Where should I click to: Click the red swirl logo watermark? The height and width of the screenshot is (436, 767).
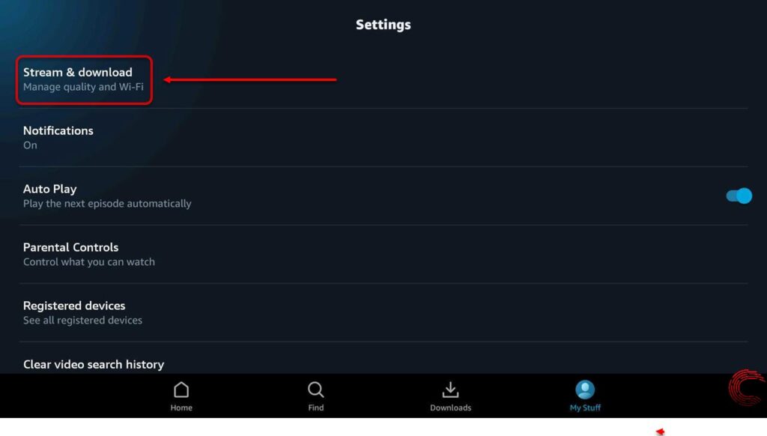[x=747, y=388]
